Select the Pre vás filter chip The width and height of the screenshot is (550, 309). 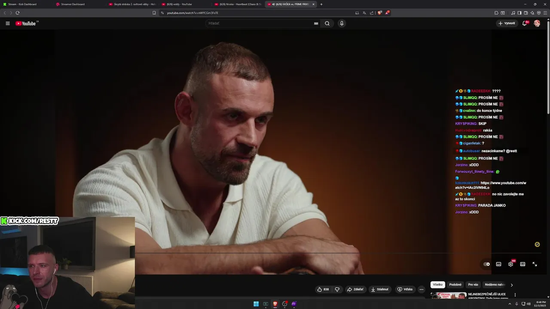(473, 285)
